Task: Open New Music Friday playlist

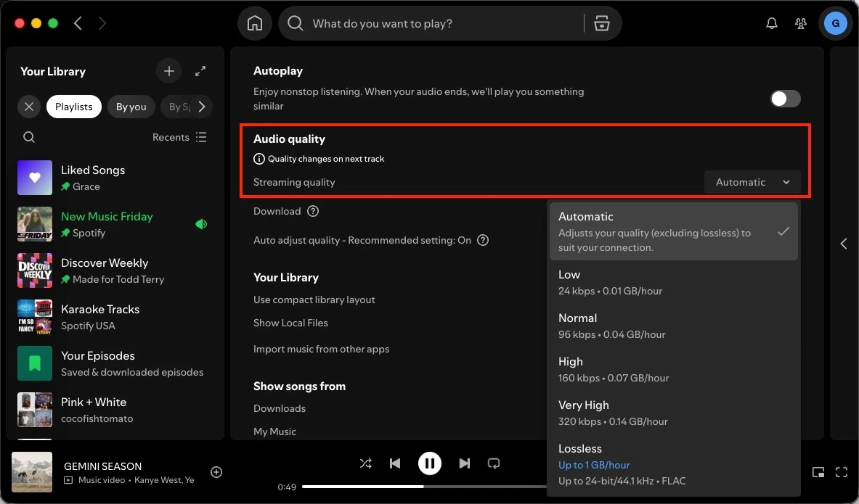Action: point(115,224)
